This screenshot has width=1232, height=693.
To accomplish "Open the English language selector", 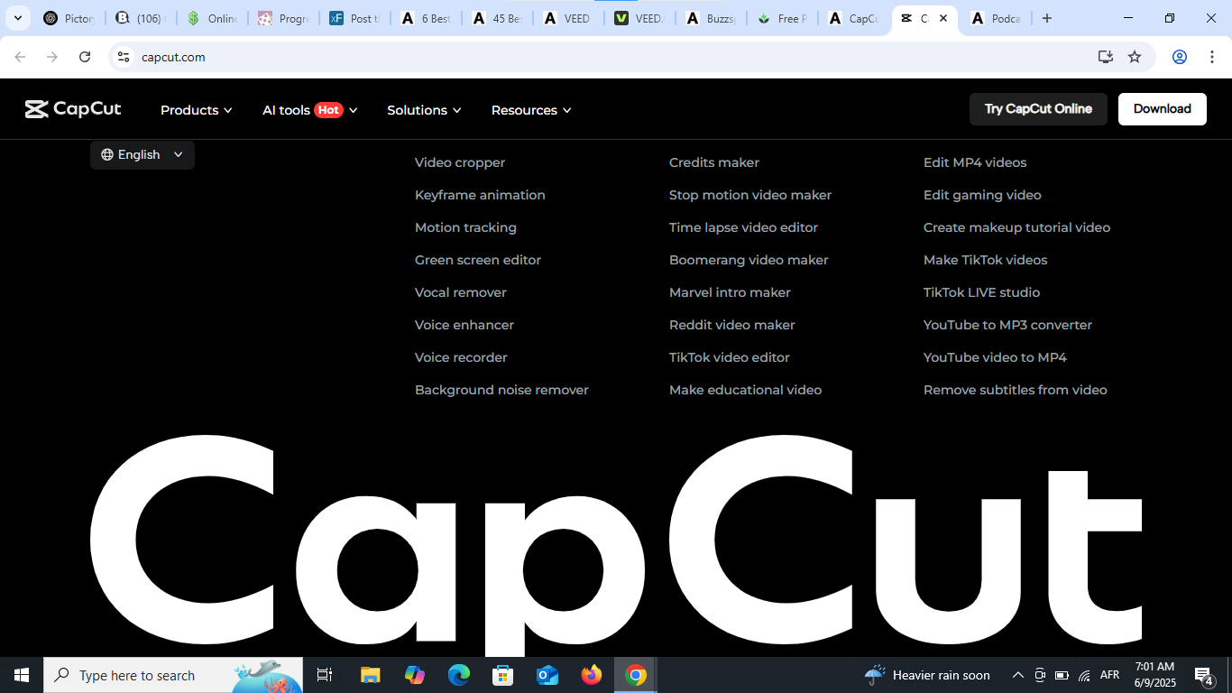I will pos(143,154).
